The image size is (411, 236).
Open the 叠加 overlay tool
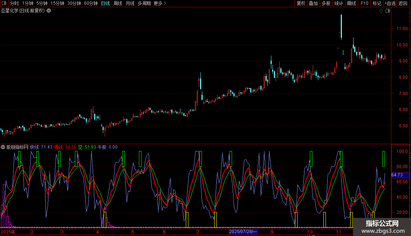coord(313,3)
